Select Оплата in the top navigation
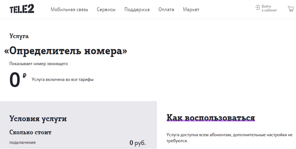The height and width of the screenshot is (149, 296). 166,10
